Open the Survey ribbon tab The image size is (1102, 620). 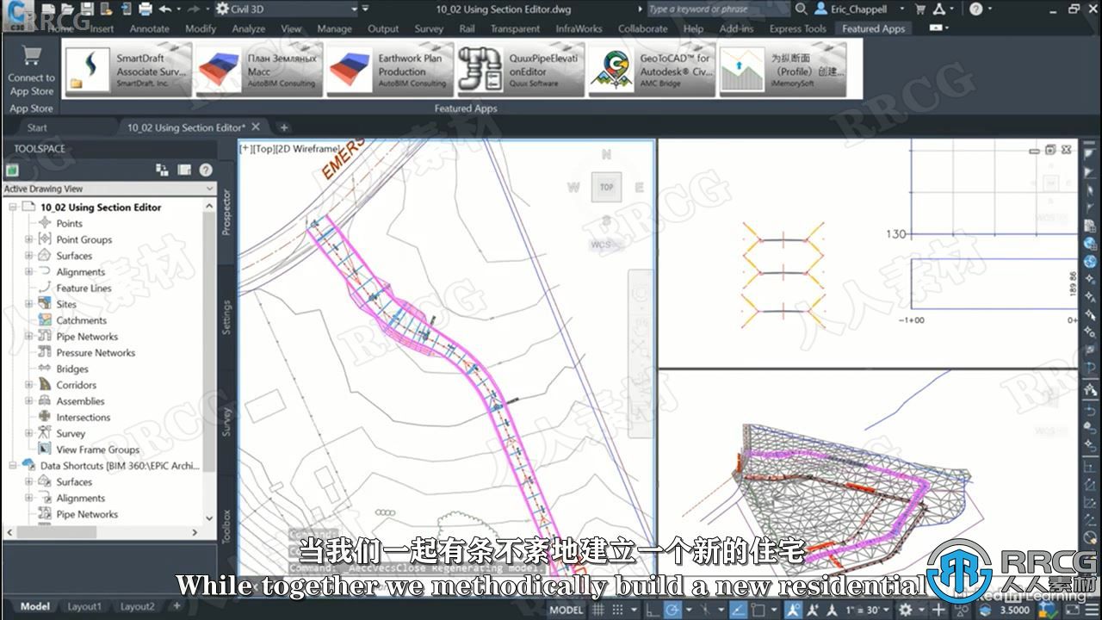[x=429, y=28]
